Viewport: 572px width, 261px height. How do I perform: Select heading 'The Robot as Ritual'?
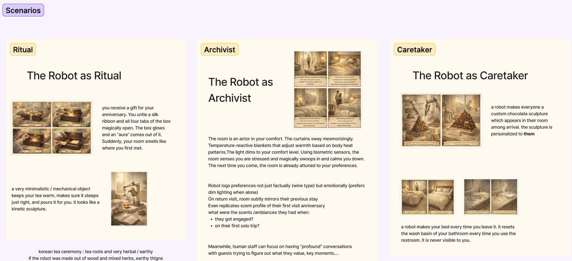click(74, 75)
